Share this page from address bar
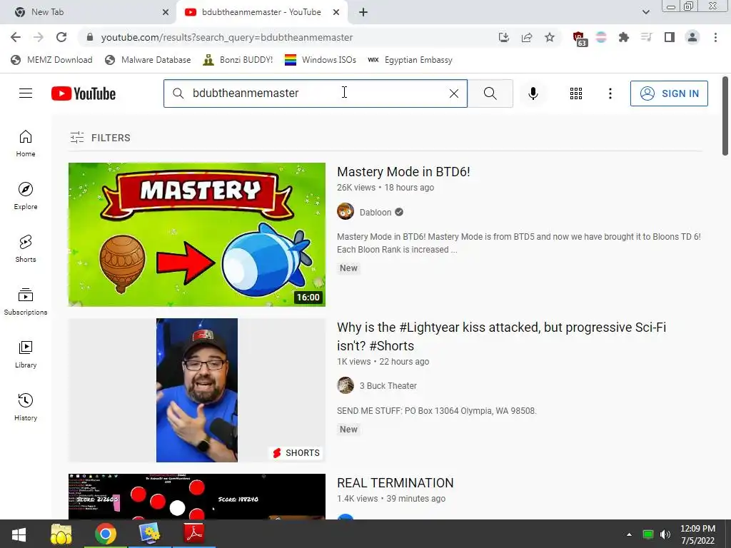This screenshot has height=548, width=731. coord(527,37)
